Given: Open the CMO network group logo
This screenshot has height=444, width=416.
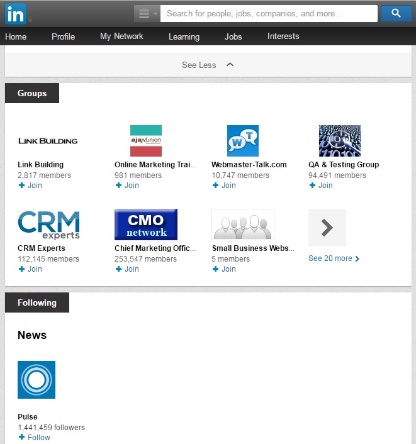Looking at the screenshot, I should point(146,225).
